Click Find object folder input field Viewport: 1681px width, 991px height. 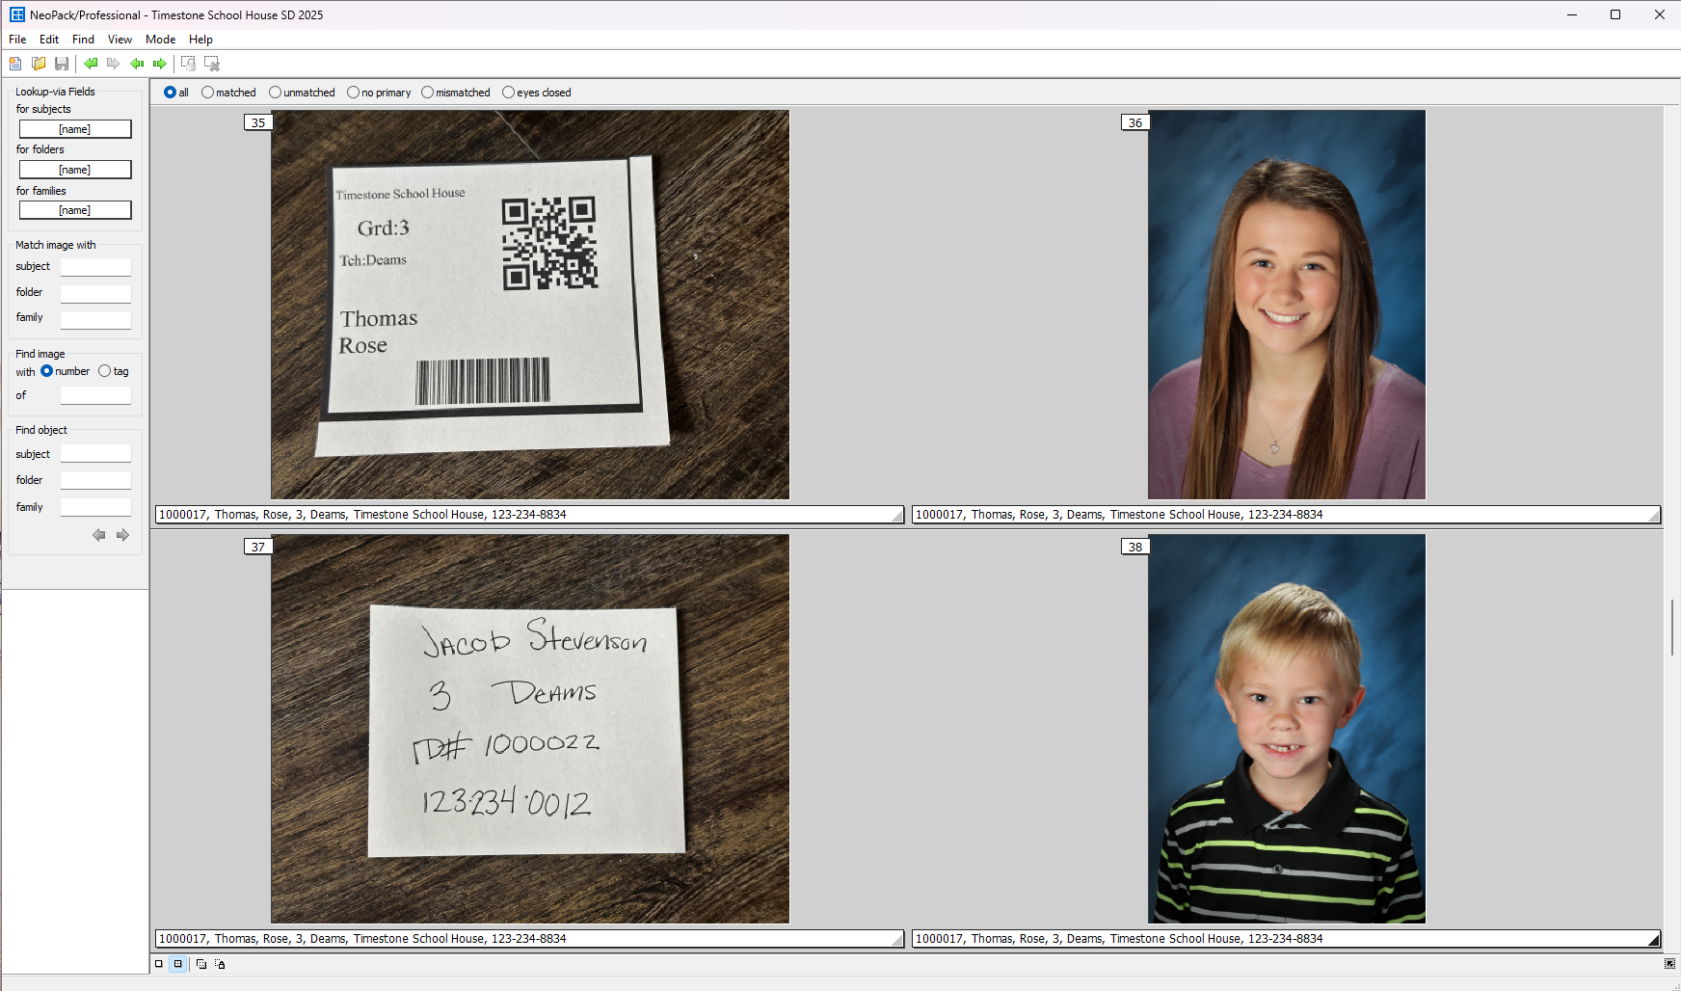pos(95,480)
